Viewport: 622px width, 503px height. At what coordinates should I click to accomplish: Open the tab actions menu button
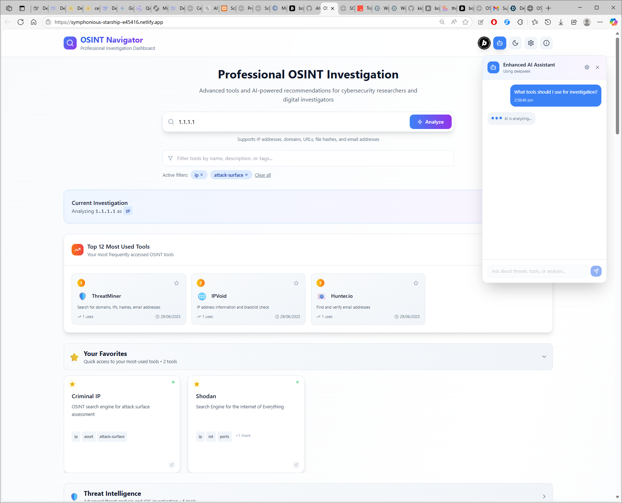pos(22,8)
